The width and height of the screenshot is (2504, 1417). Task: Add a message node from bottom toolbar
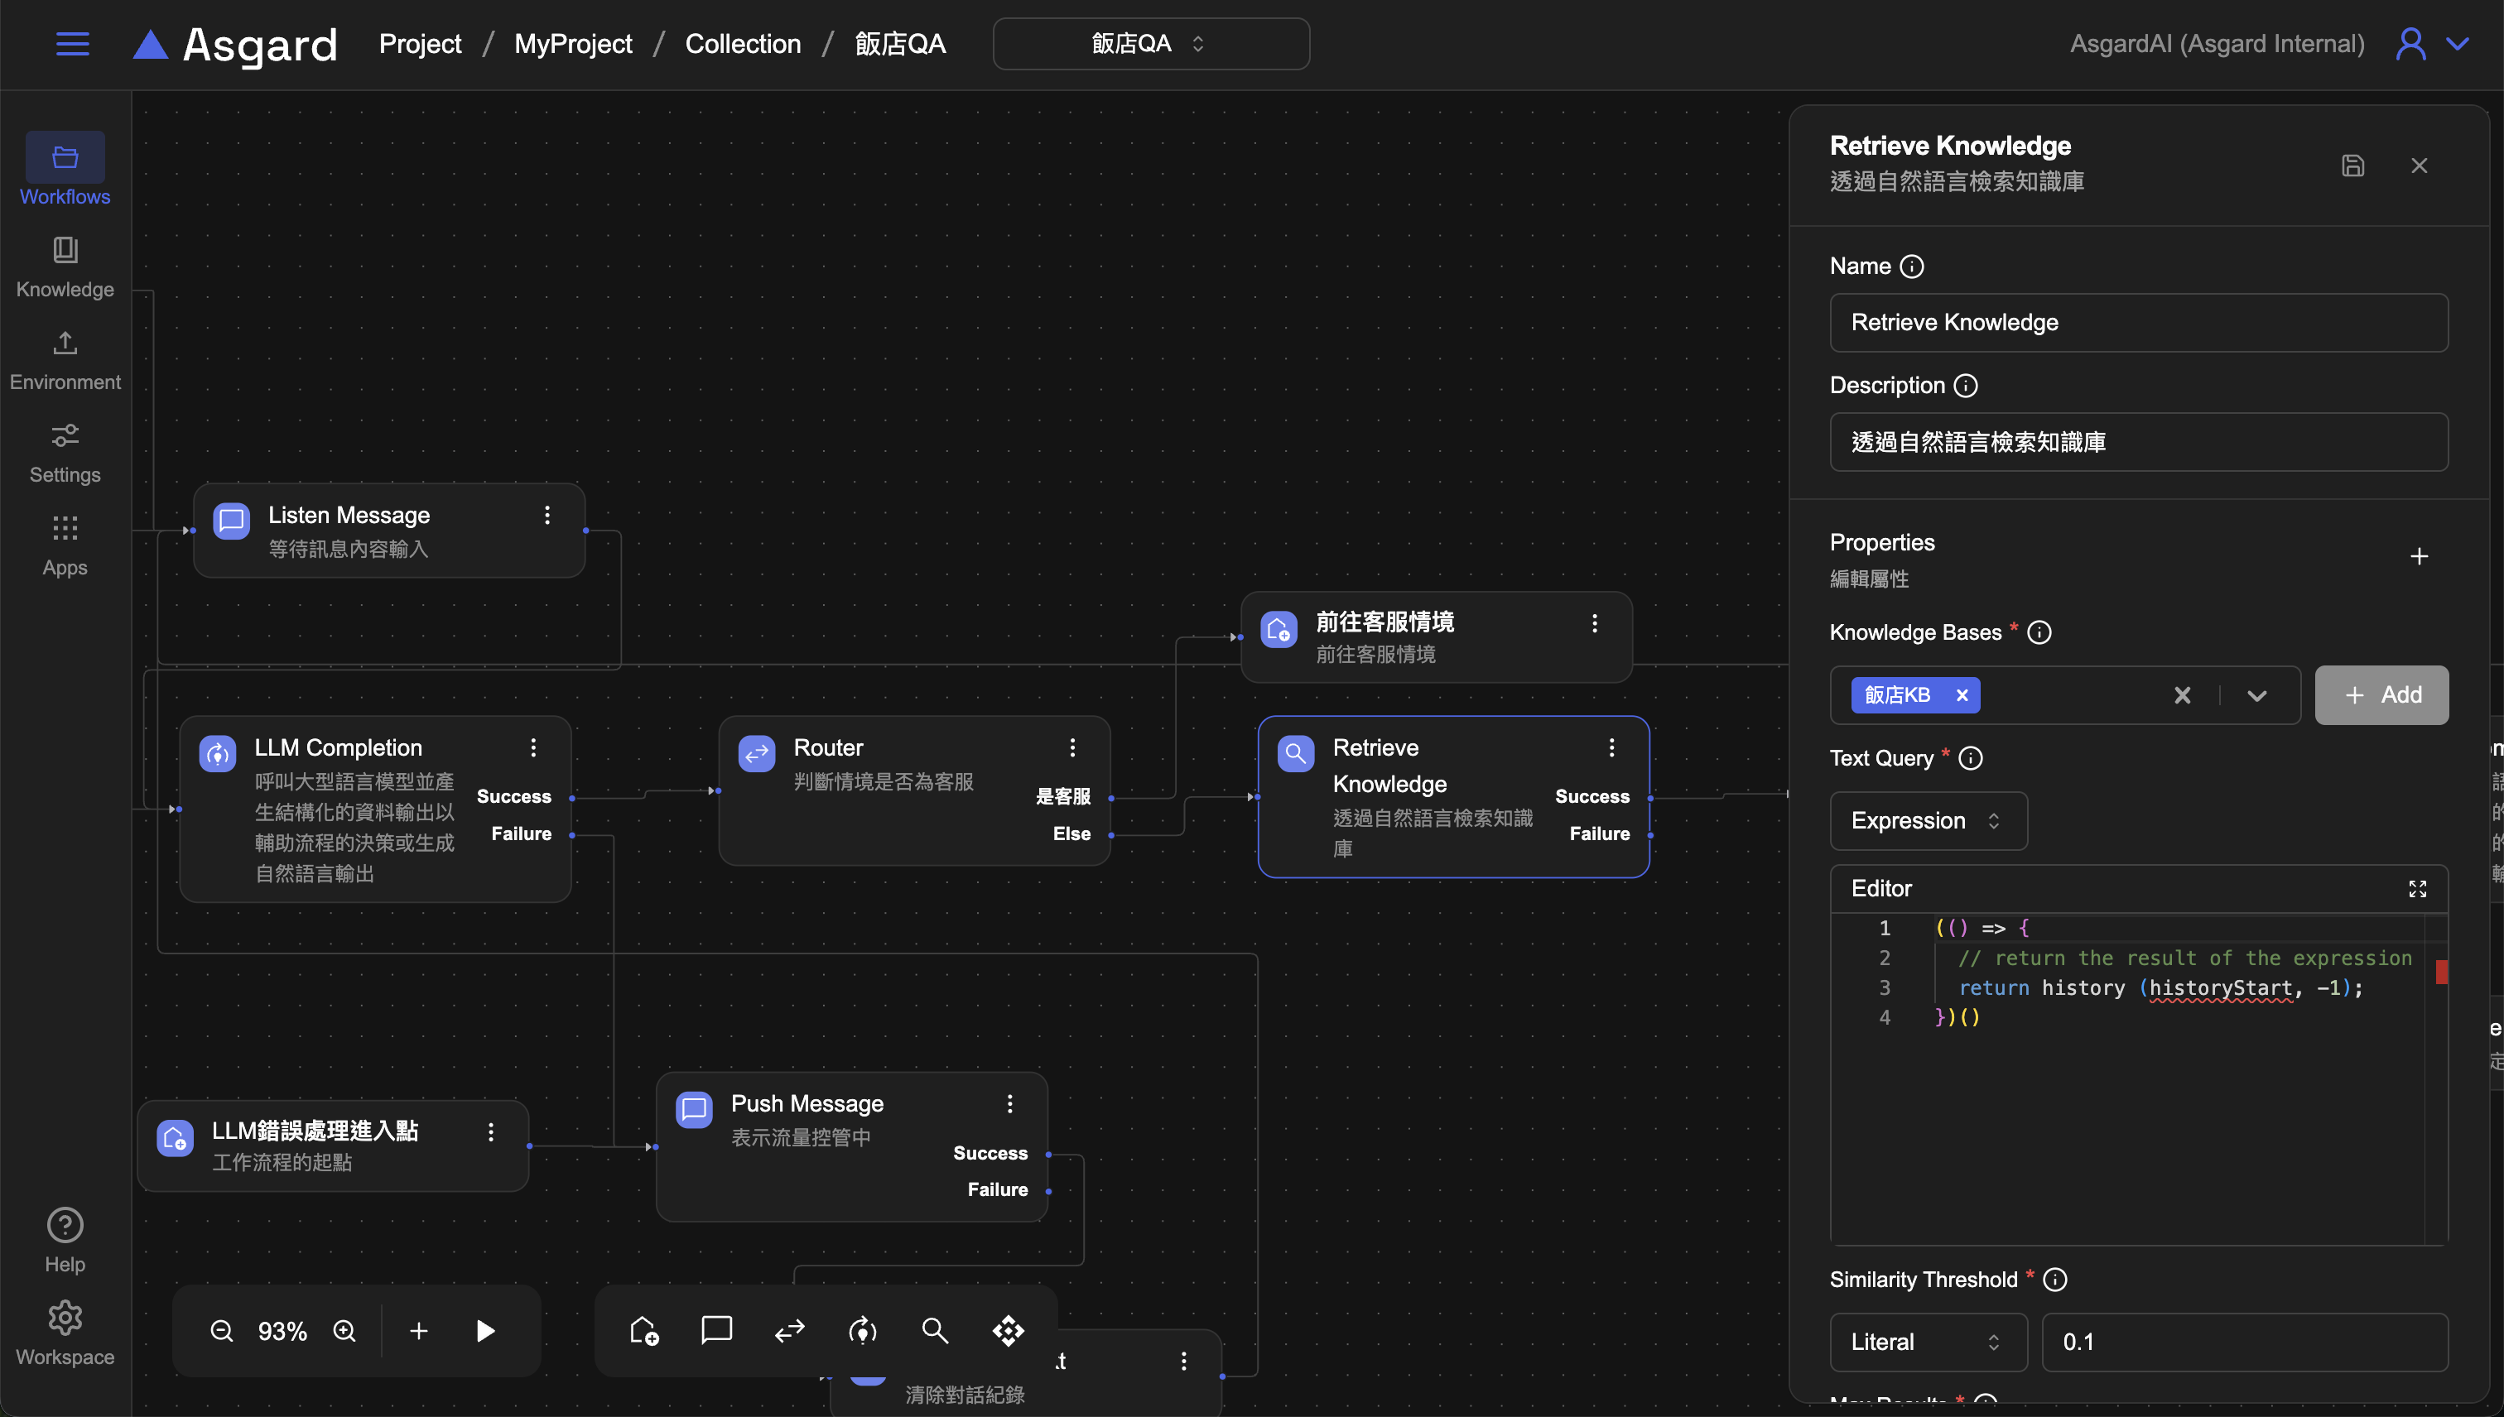pyautogui.click(x=716, y=1330)
